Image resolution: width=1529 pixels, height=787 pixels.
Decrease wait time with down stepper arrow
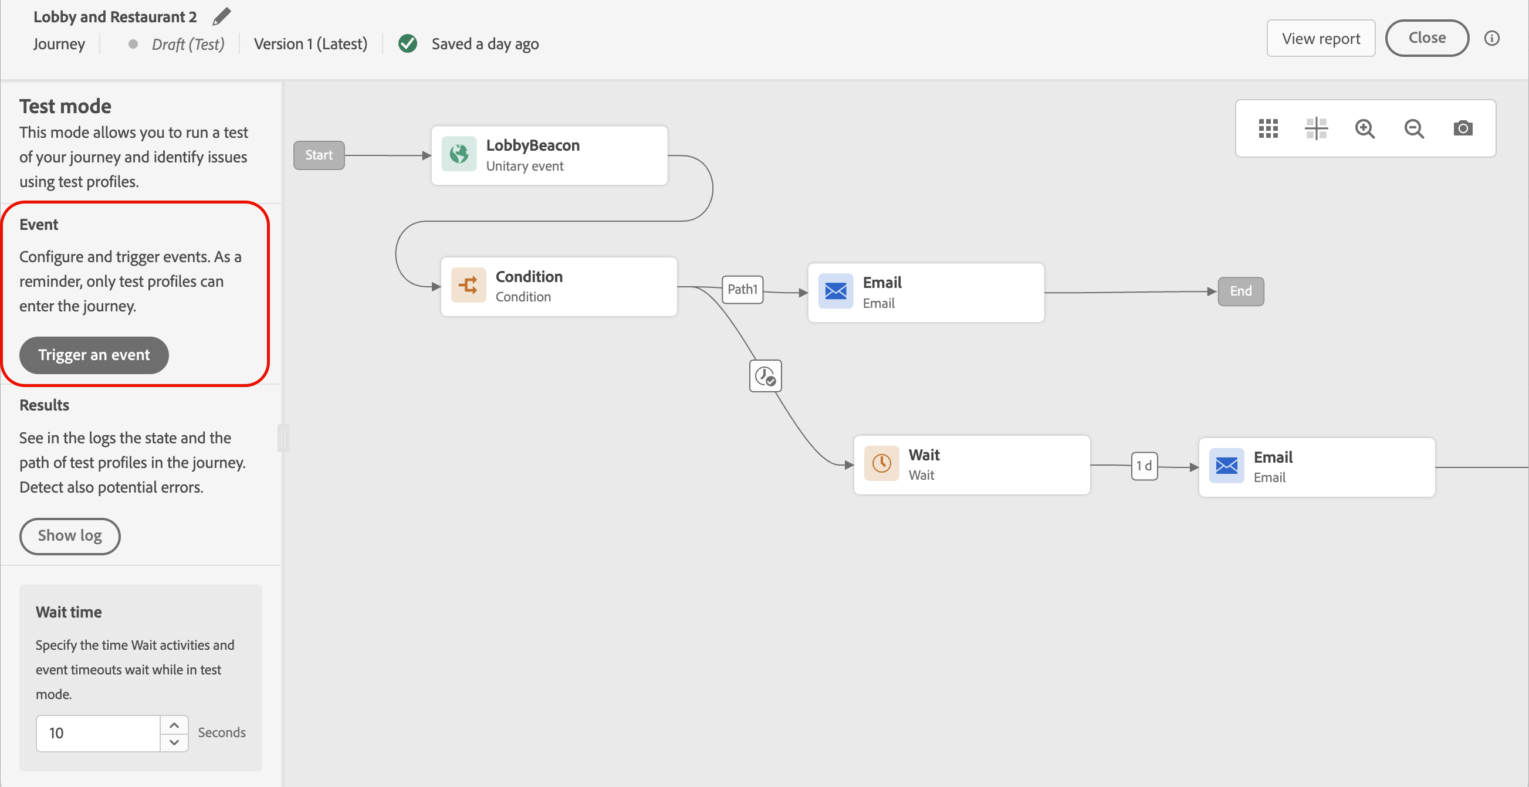click(174, 742)
